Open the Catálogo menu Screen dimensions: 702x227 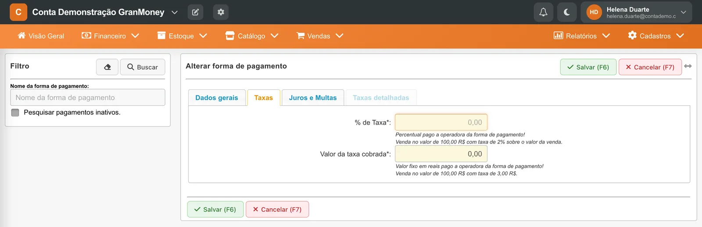click(251, 36)
